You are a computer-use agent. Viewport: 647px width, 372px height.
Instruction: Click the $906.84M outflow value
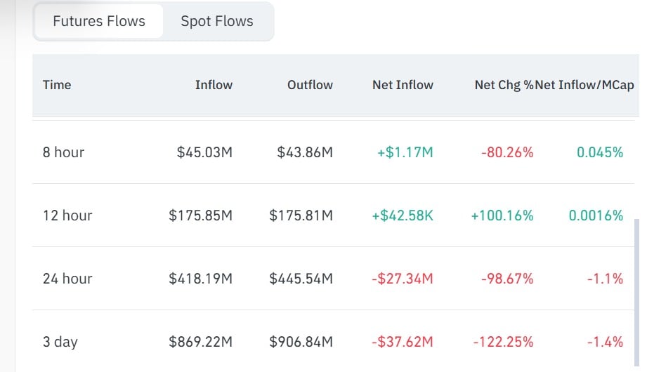[301, 342]
